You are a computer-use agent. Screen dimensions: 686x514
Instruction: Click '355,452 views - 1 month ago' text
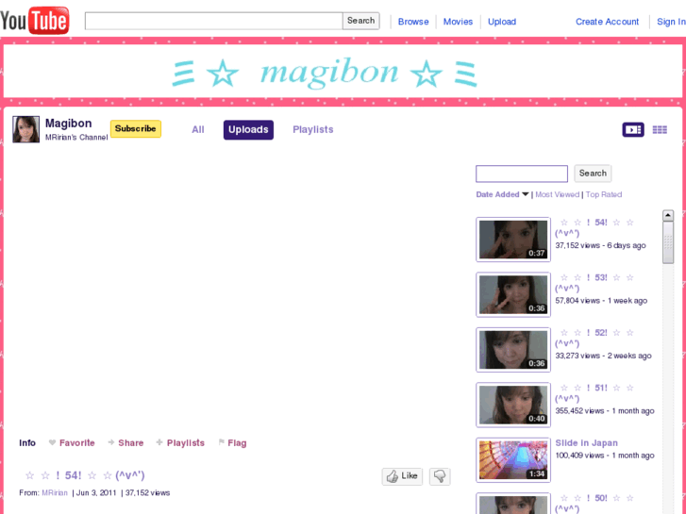(605, 411)
